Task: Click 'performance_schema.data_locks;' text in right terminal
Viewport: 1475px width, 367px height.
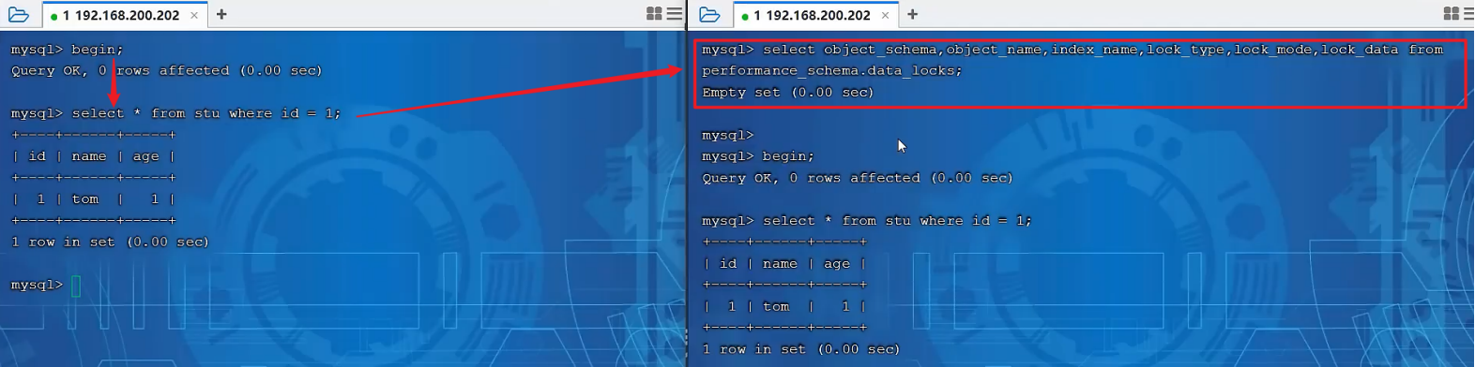Action: [832, 71]
